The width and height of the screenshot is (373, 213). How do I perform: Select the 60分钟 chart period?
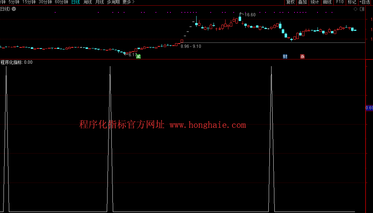(x=62, y=2)
